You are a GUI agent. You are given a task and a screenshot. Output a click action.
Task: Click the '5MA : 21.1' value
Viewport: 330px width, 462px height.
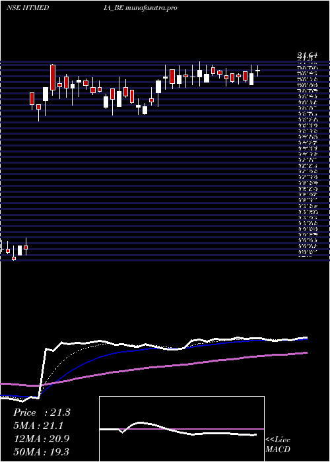pos(38,425)
